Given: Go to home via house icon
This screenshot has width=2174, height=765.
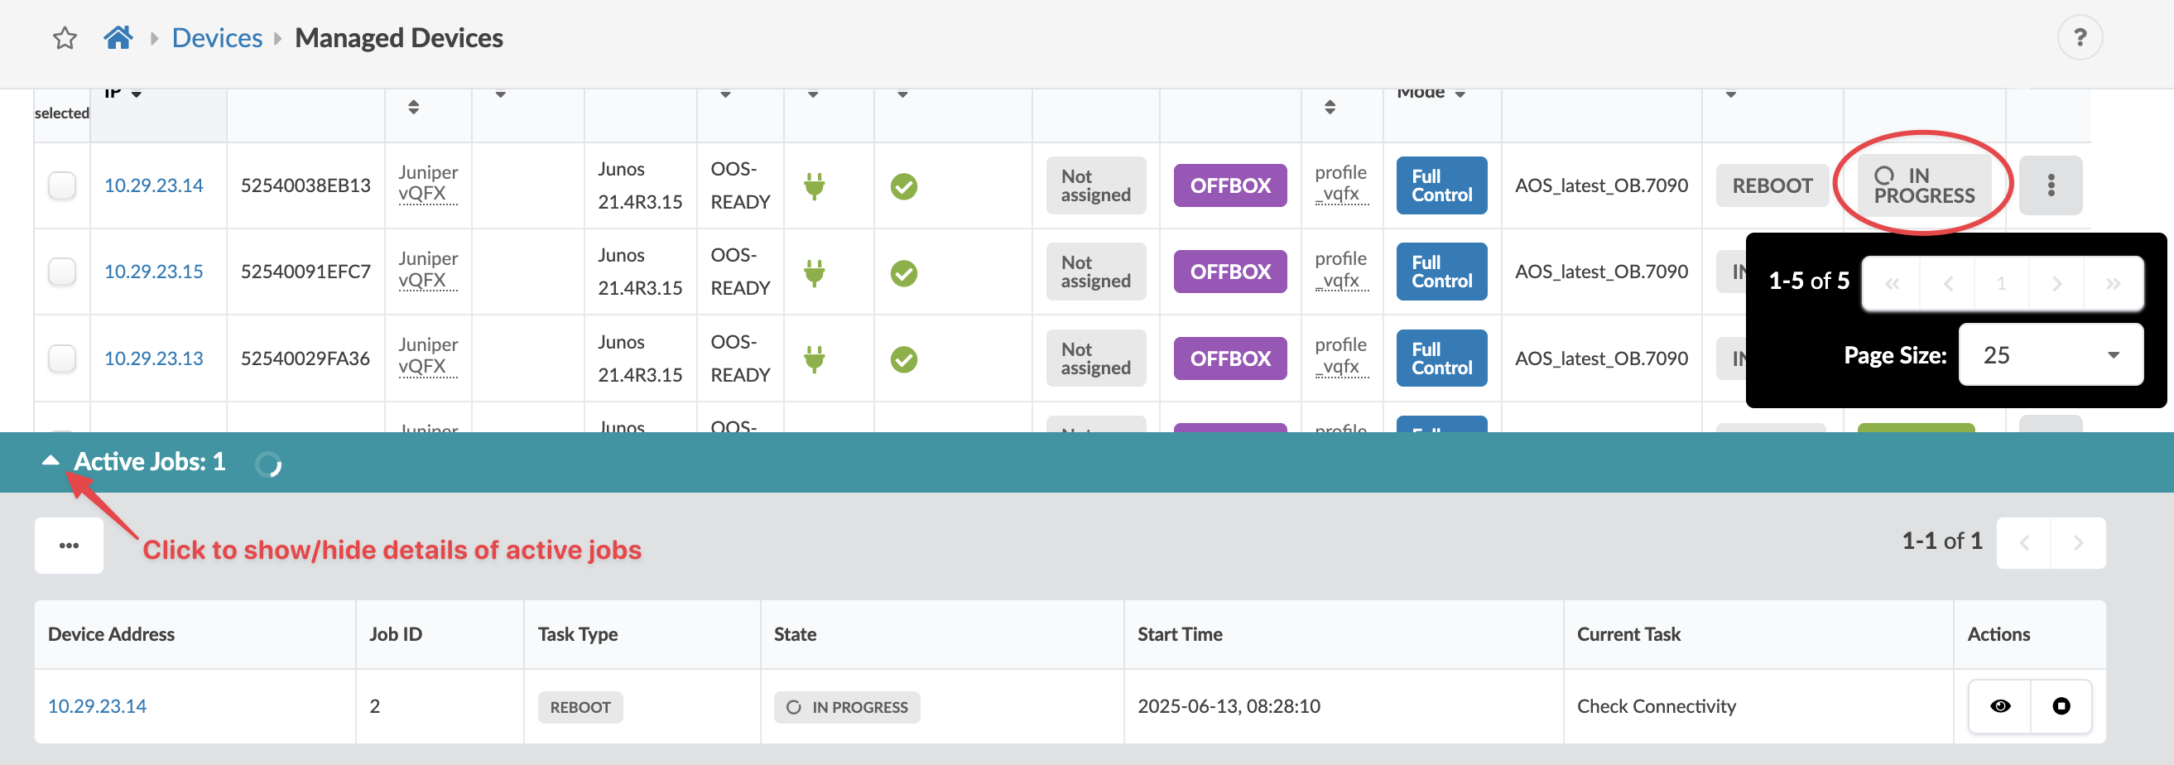Looking at the screenshot, I should pos(118,38).
